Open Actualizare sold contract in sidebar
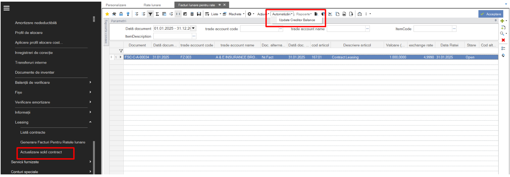This screenshot has height=177, width=510. coord(41,152)
